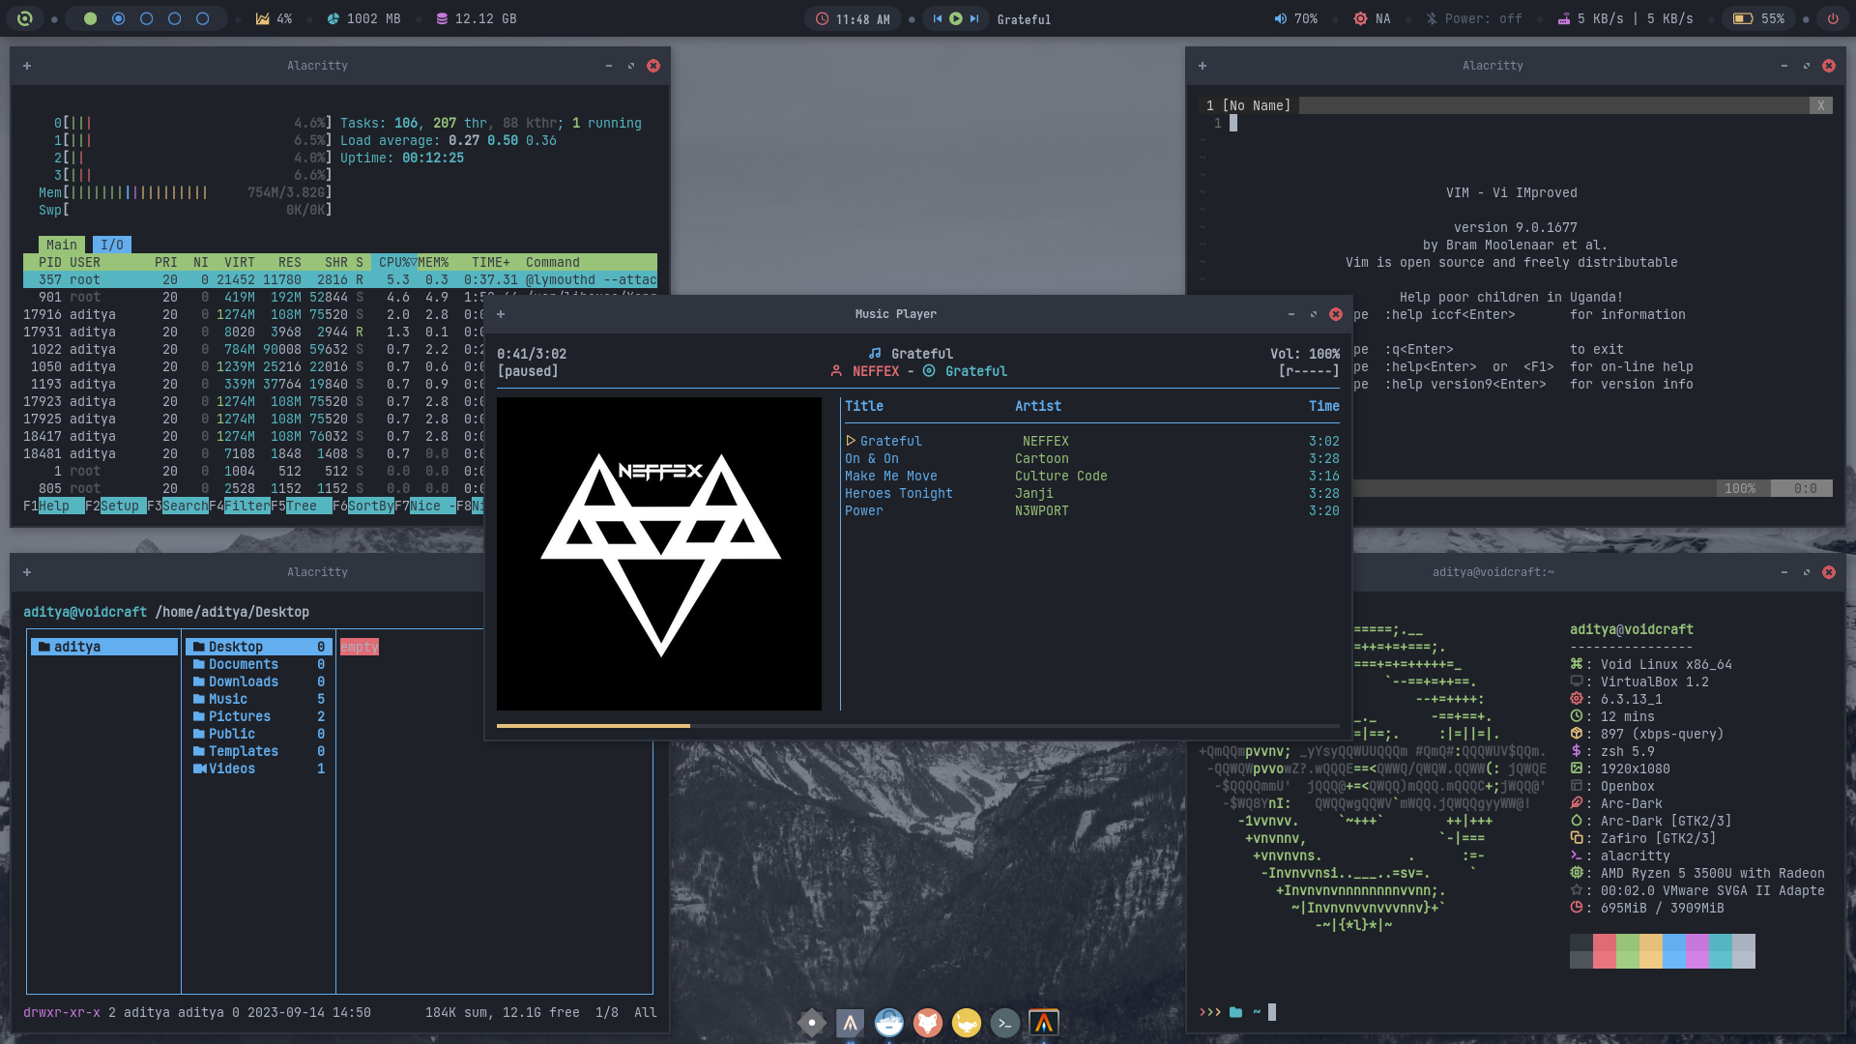Click the power button in top bar
1856x1044 pixels.
click(1832, 18)
